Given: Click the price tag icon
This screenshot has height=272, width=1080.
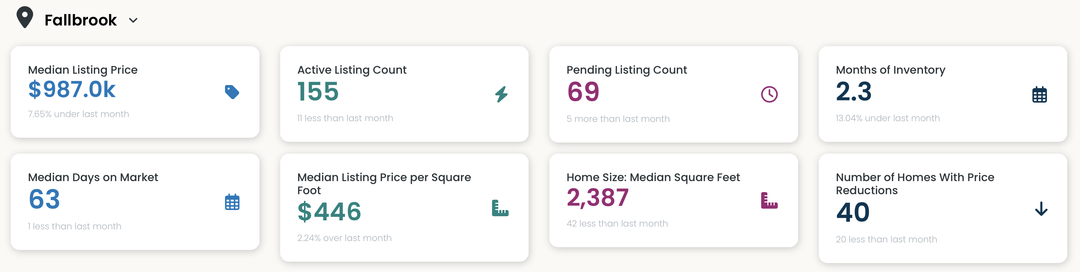Looking at the screenshot, I should pyautogui.click(x=232, y=92).
